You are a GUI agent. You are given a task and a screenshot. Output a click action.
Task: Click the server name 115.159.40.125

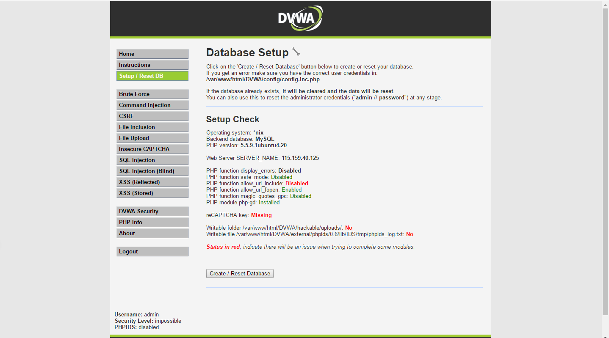300,158
